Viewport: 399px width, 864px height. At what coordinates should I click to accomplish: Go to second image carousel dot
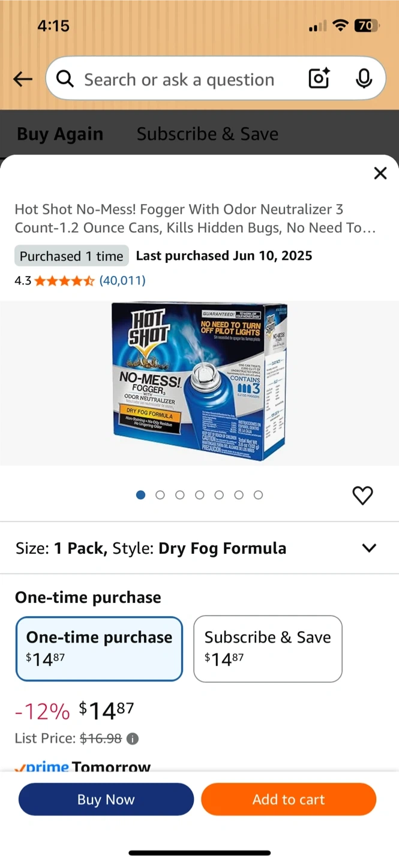pos(160,495)
